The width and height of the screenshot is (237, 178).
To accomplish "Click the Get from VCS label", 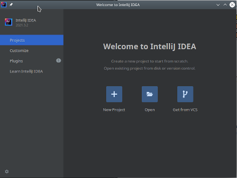I will click(x=185, y=110).
